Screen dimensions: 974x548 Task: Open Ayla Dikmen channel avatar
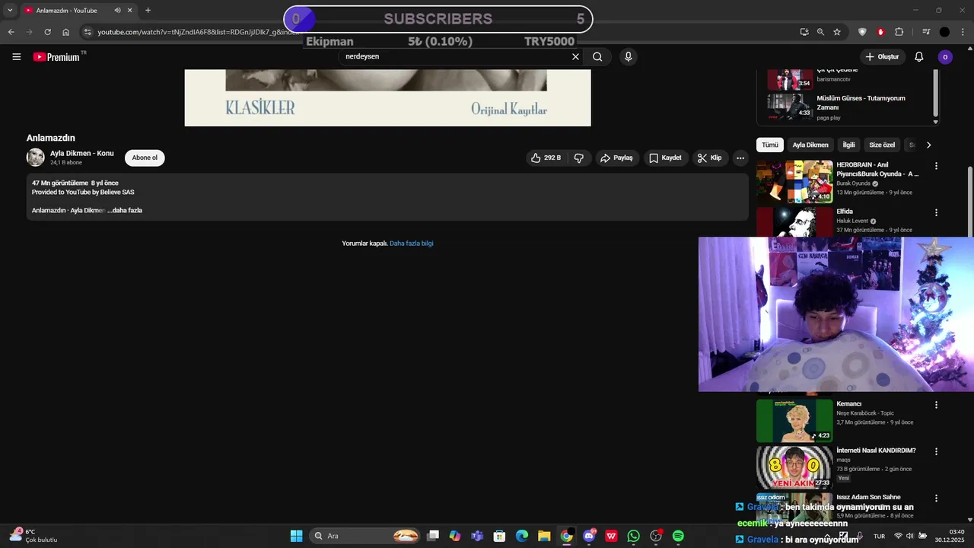pyautogui.click(x=36, y=158)
